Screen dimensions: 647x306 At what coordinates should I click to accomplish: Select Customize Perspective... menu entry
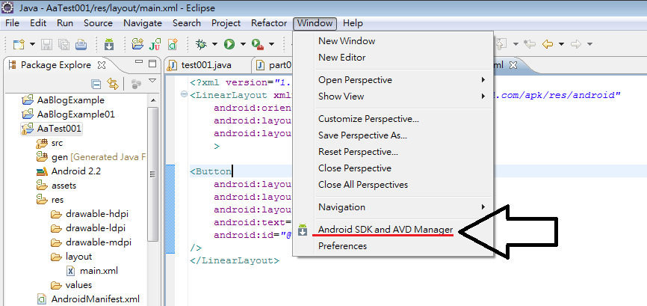click(x=393, y=119)
